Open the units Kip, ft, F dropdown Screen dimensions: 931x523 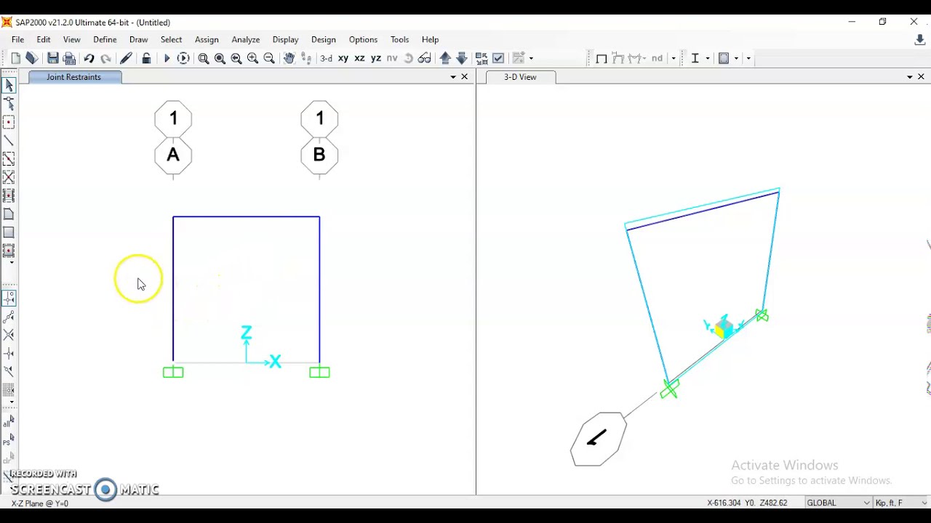click(x=901, y=503)
